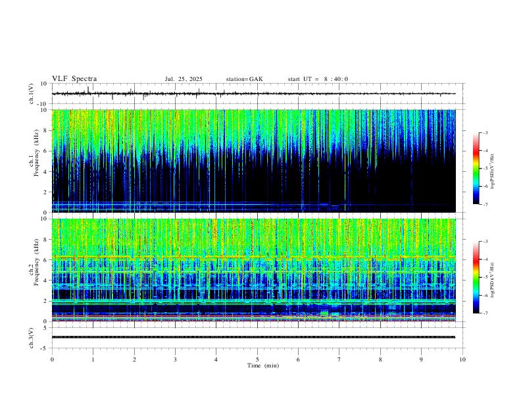Click the ch.2 'Frequency (kHz)' axis label
This screenshot has width=521, height=403.
click(x=37, y=262)
